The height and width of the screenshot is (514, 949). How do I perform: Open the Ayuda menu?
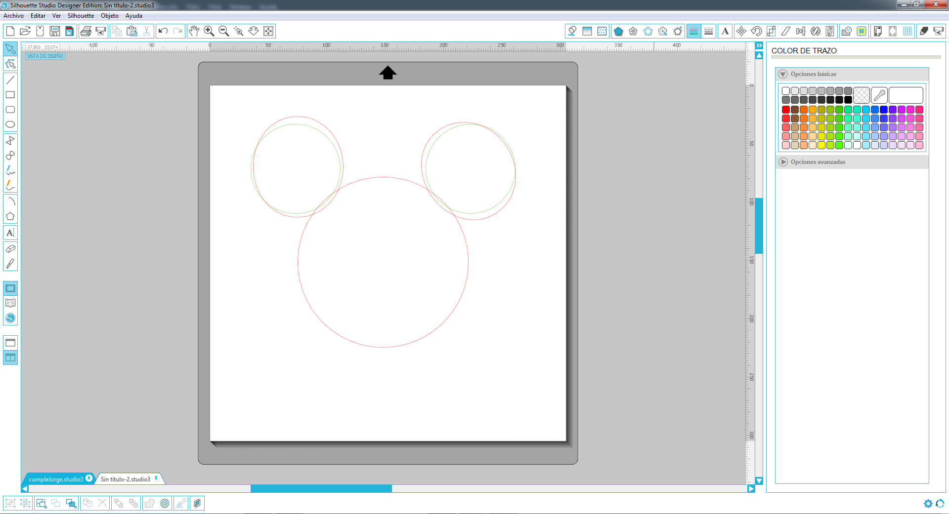134,16
